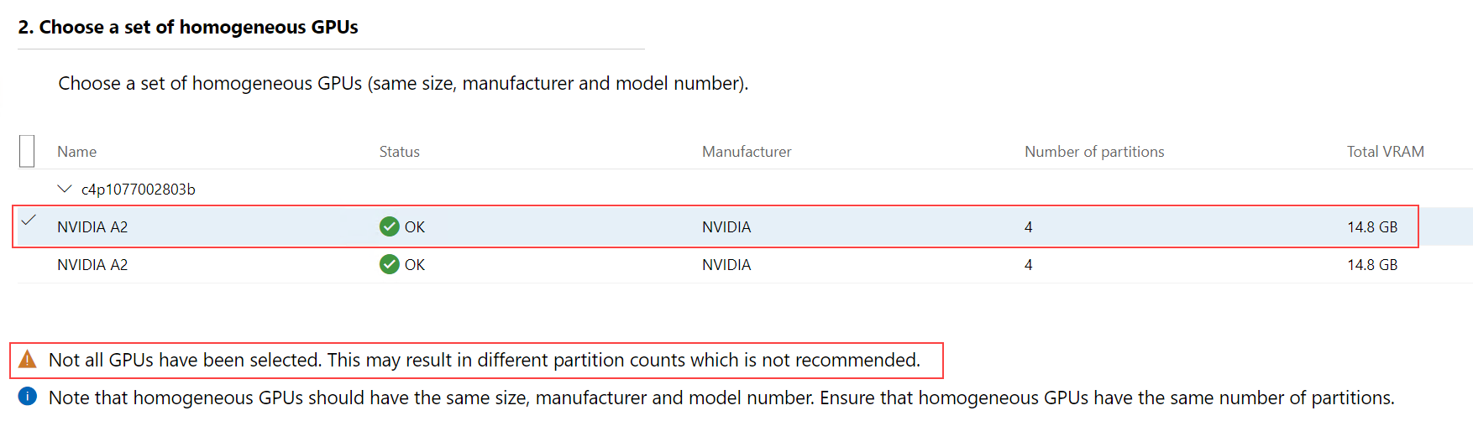Click the '2. Choose a set' heading
This screenshot has height=421, width=1473.
pos(188,27)
